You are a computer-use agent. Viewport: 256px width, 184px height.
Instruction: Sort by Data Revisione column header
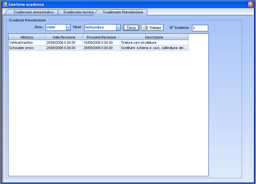point(64,37)
